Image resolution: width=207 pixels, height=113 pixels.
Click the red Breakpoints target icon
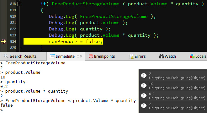(91, 56)
